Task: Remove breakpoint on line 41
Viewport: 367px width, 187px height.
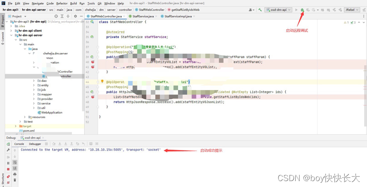Action: pyautogui.click(x=93, y=67)
